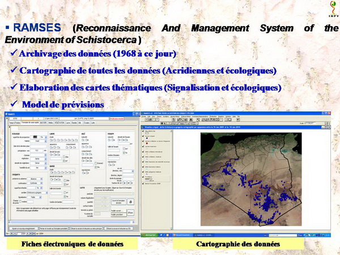Click the feuillet suivant button
The height and width of the screenshot is (255, 340).
click(118, 211)
